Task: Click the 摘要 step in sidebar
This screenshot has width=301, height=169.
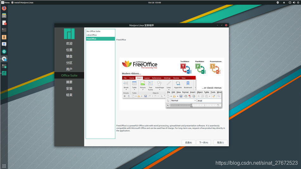Action: click(x=69, y=82)
